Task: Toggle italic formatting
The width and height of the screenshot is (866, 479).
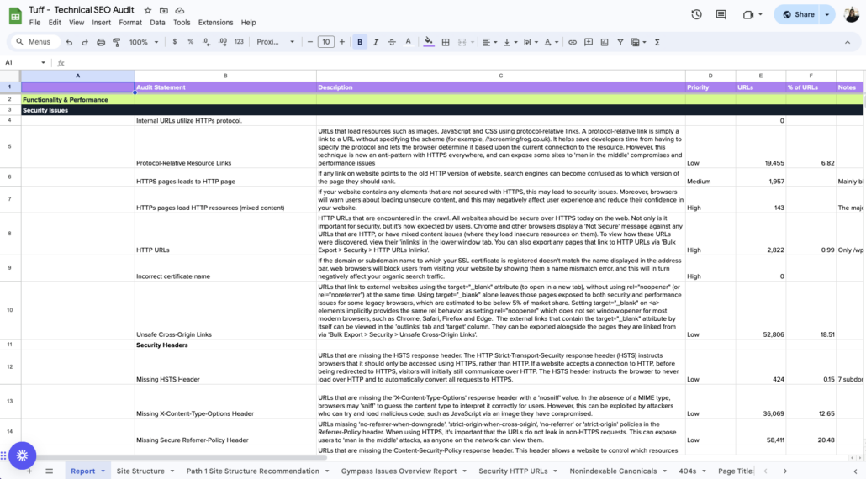Action: point(376,42)
